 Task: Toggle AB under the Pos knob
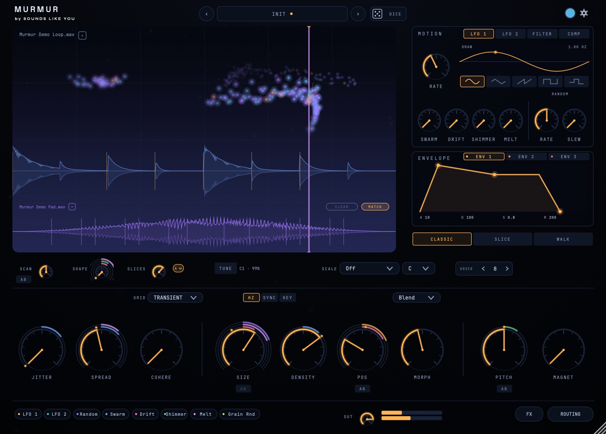[362, 389]
